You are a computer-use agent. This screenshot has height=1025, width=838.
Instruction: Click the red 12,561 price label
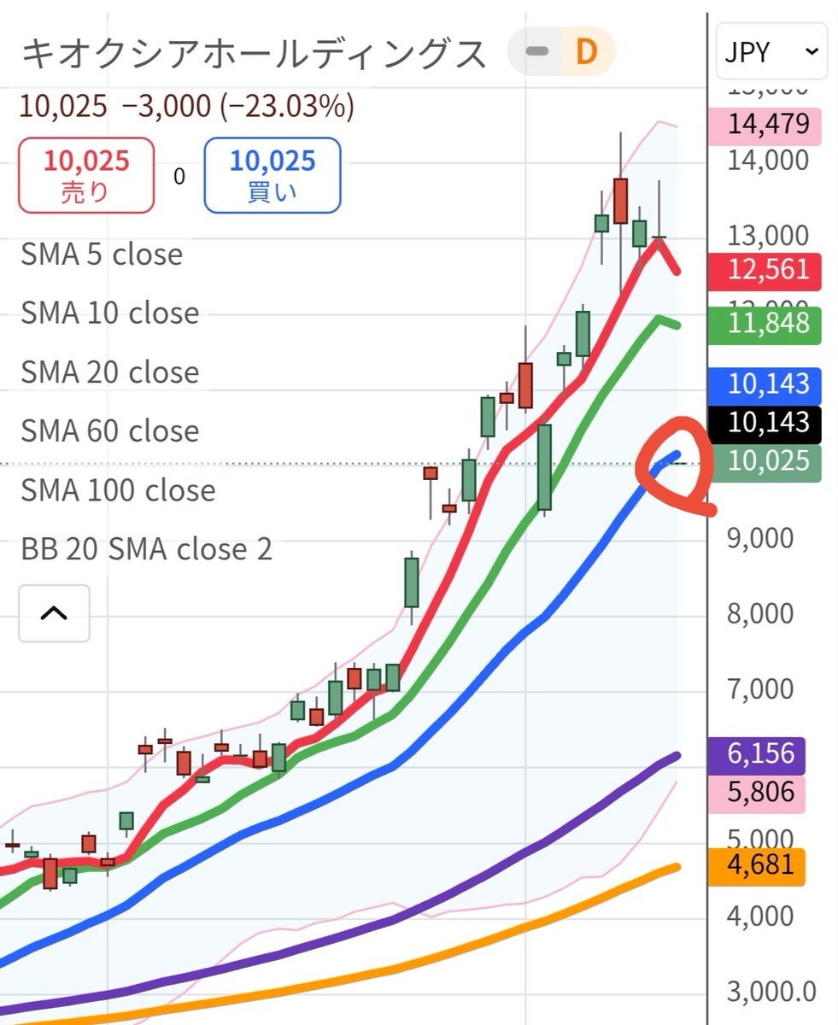766,270
